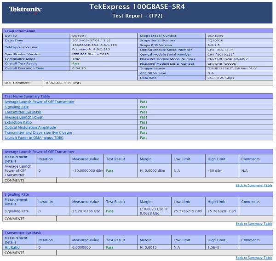Jump to the Transmitter Eye Mask summary link
Image resolution: width=276 pixels, height=261 pixels.
tap(23, 112)
